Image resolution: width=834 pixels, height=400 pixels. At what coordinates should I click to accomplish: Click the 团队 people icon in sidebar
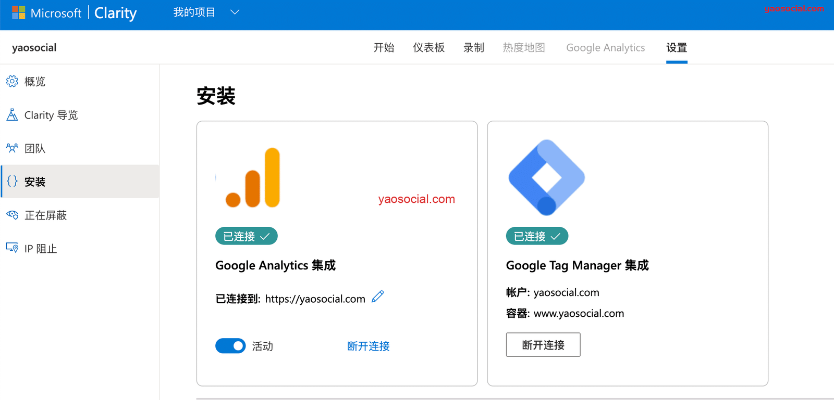tap(12, 148)
